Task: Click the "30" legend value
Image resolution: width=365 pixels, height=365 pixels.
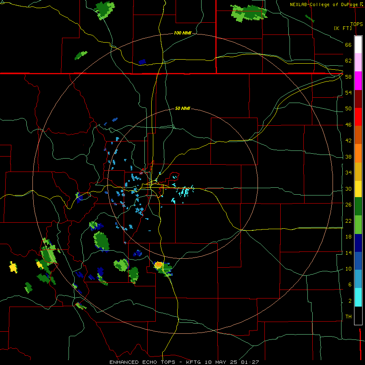Action: point(348,189)
